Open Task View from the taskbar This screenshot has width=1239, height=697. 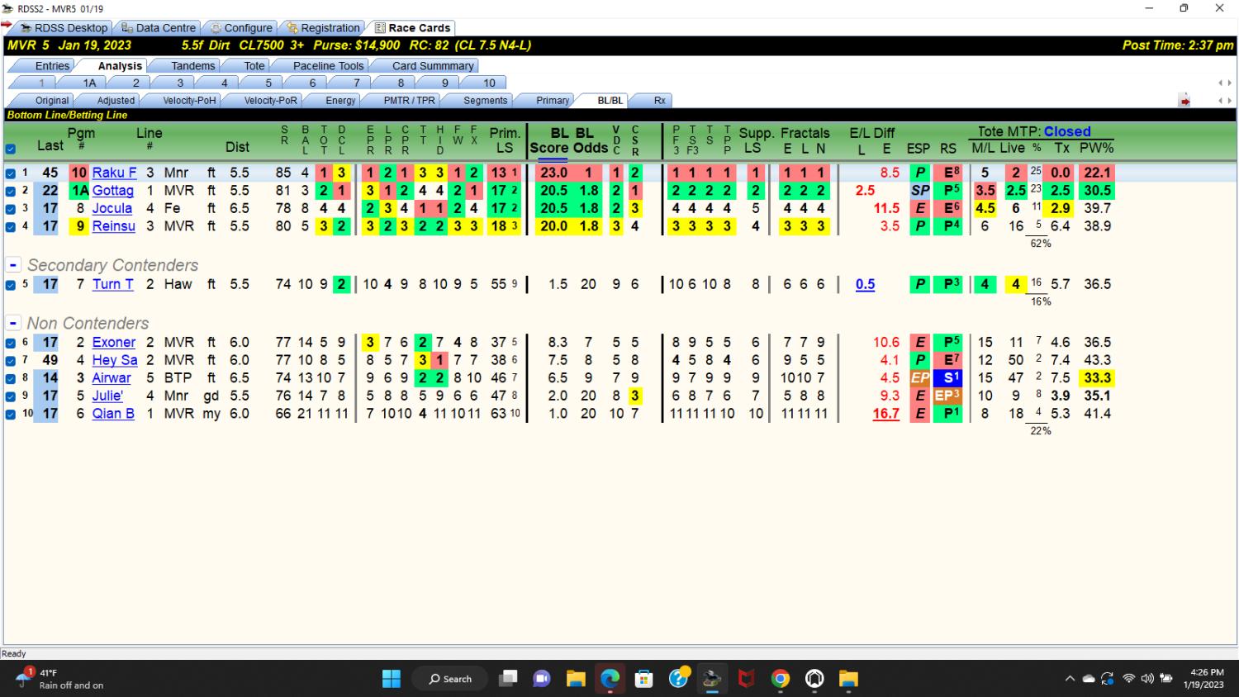508,679
